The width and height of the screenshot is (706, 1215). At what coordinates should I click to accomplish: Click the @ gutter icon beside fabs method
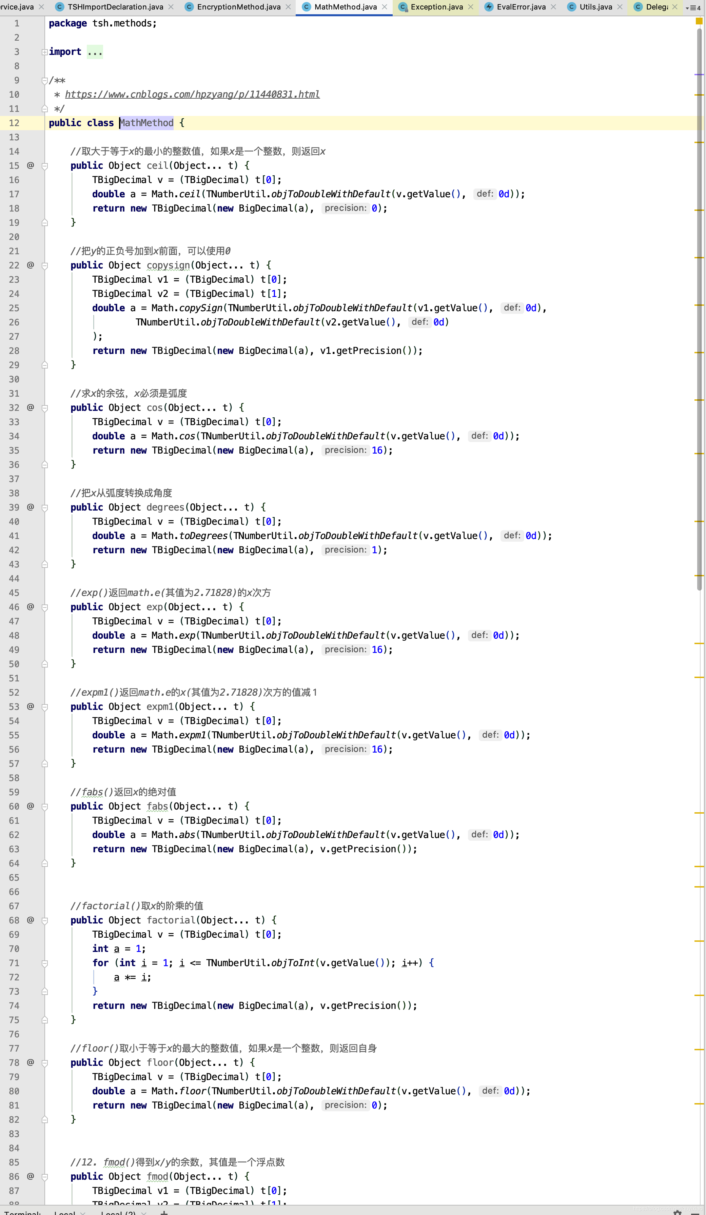(x=31, y=806)
